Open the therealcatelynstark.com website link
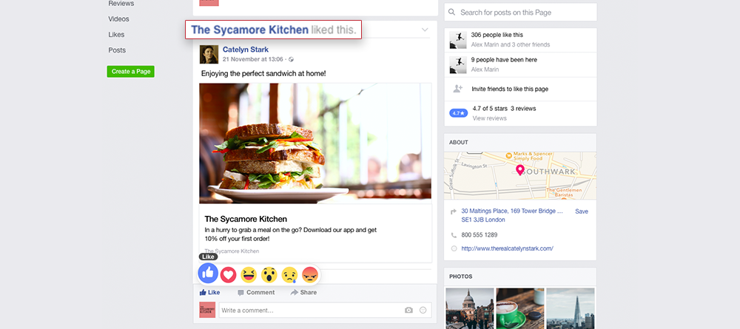Image resolution: width=740 pixels, height=329 pixels. tap(508, 248)
